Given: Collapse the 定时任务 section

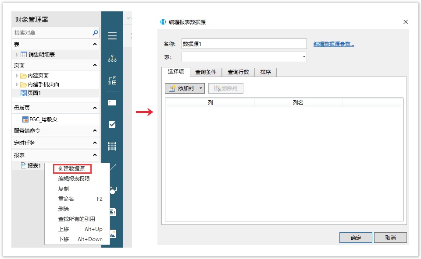Looking at the screenshot, I should tap(95, 143).
